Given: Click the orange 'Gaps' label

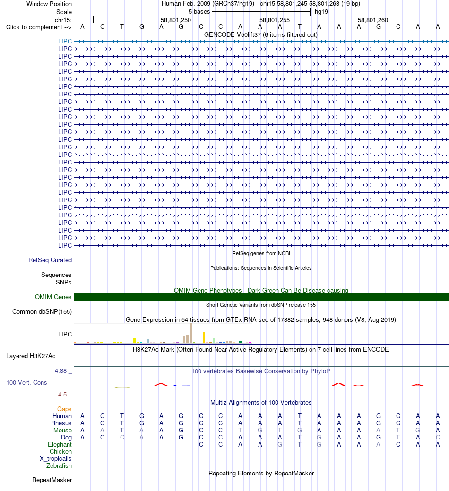Looking at the screenshot, I should point(64,409).
